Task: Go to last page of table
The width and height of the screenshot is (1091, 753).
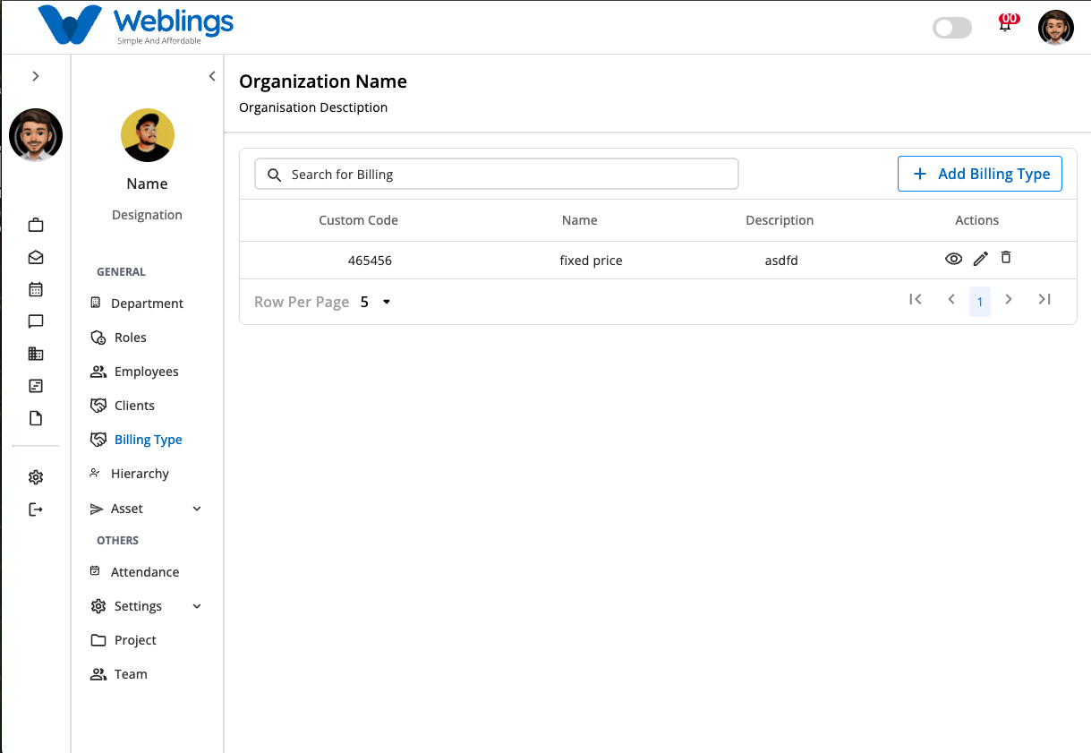Action: pos(1044,299)
